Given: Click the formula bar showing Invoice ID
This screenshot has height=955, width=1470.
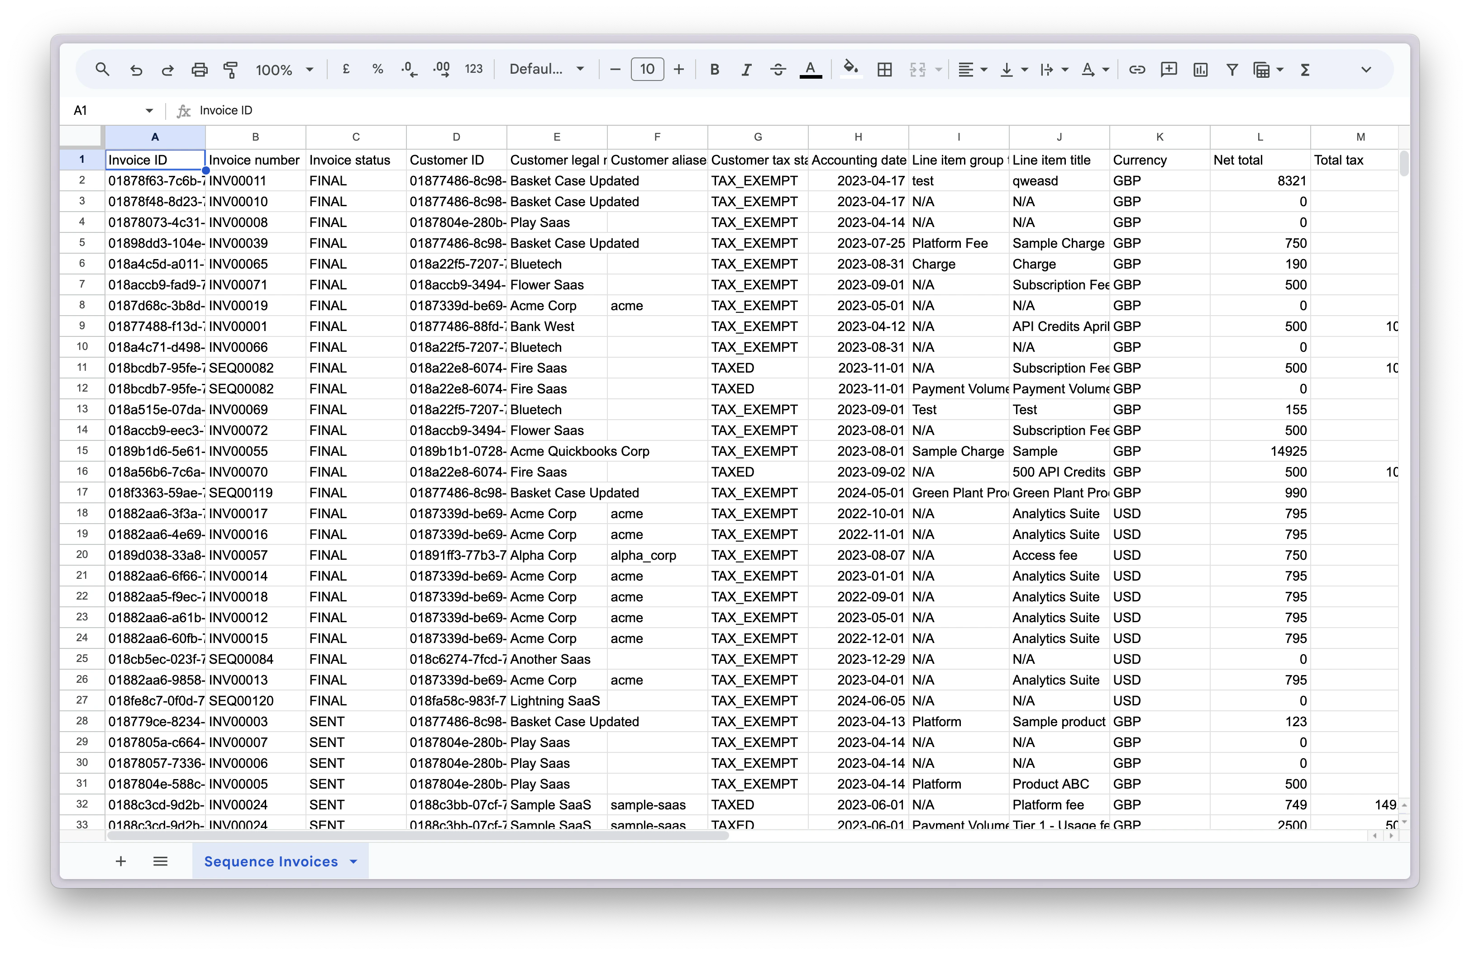Looking at the screenshot, I should 797,110.
